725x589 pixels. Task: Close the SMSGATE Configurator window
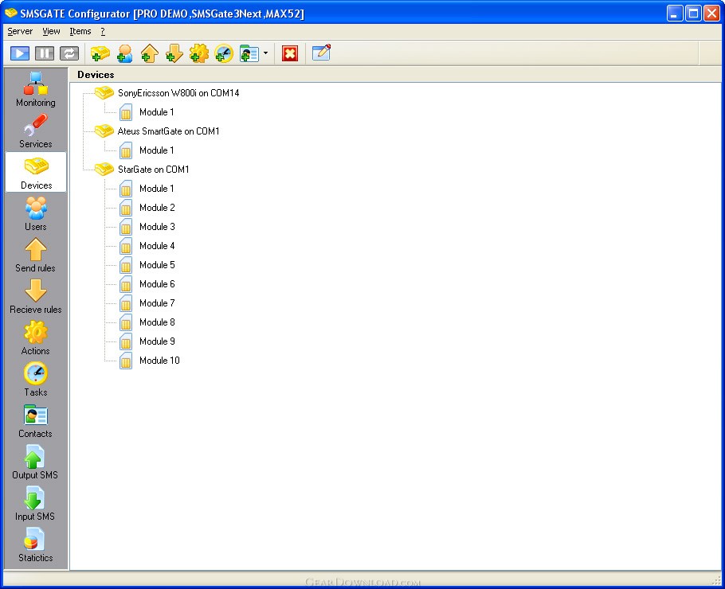(712, 14)
